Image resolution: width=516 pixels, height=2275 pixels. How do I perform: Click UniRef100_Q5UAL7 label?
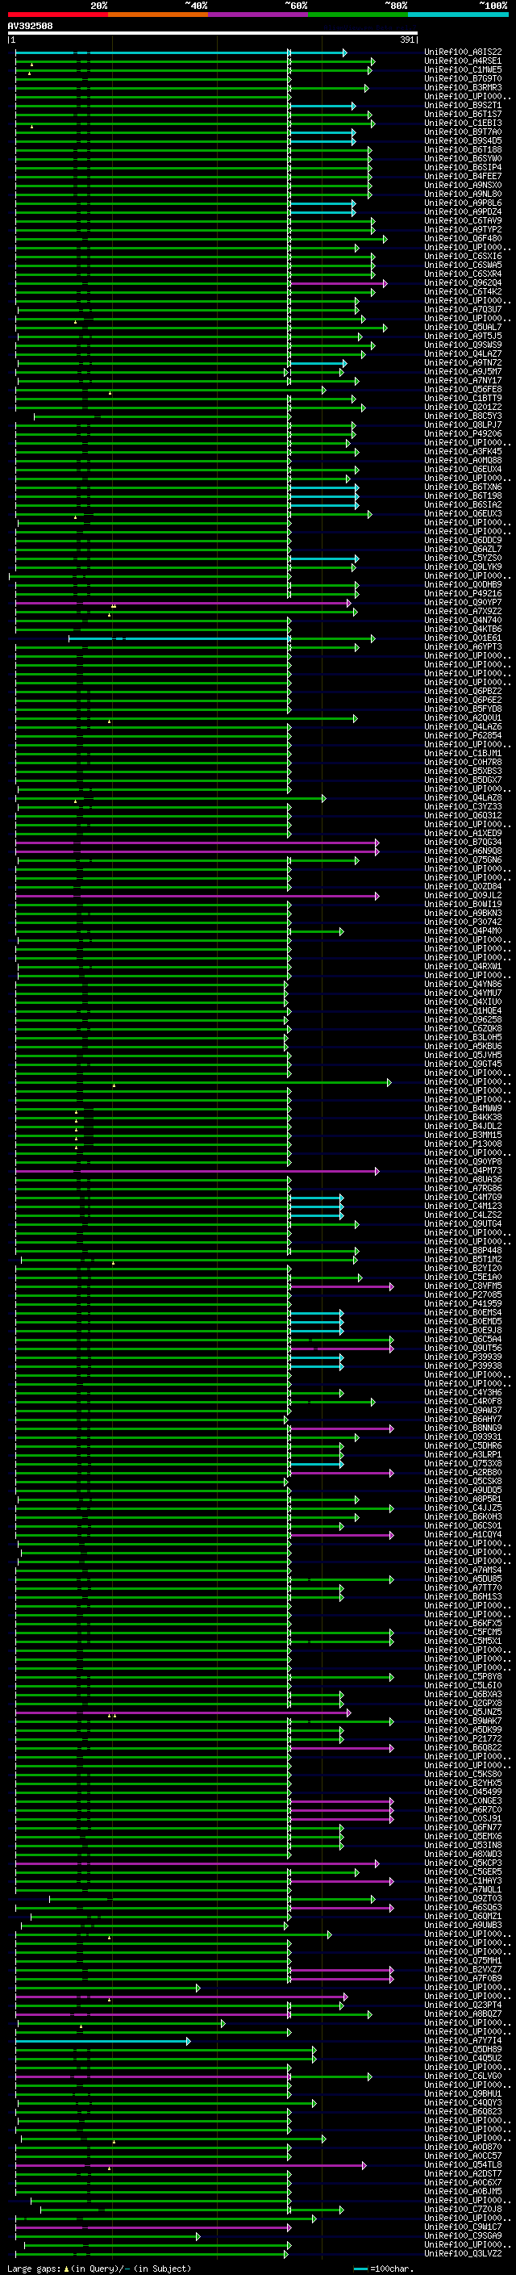click(462, 327)
